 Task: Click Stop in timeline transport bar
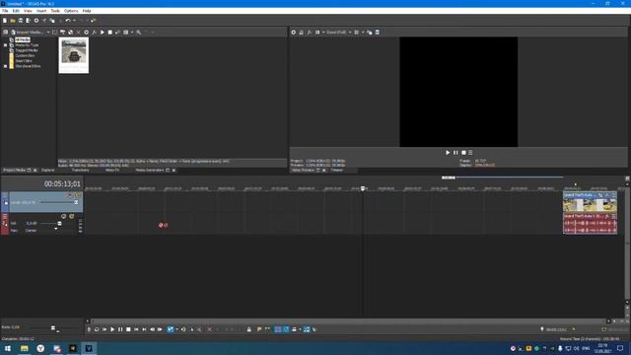click(128, 329)
